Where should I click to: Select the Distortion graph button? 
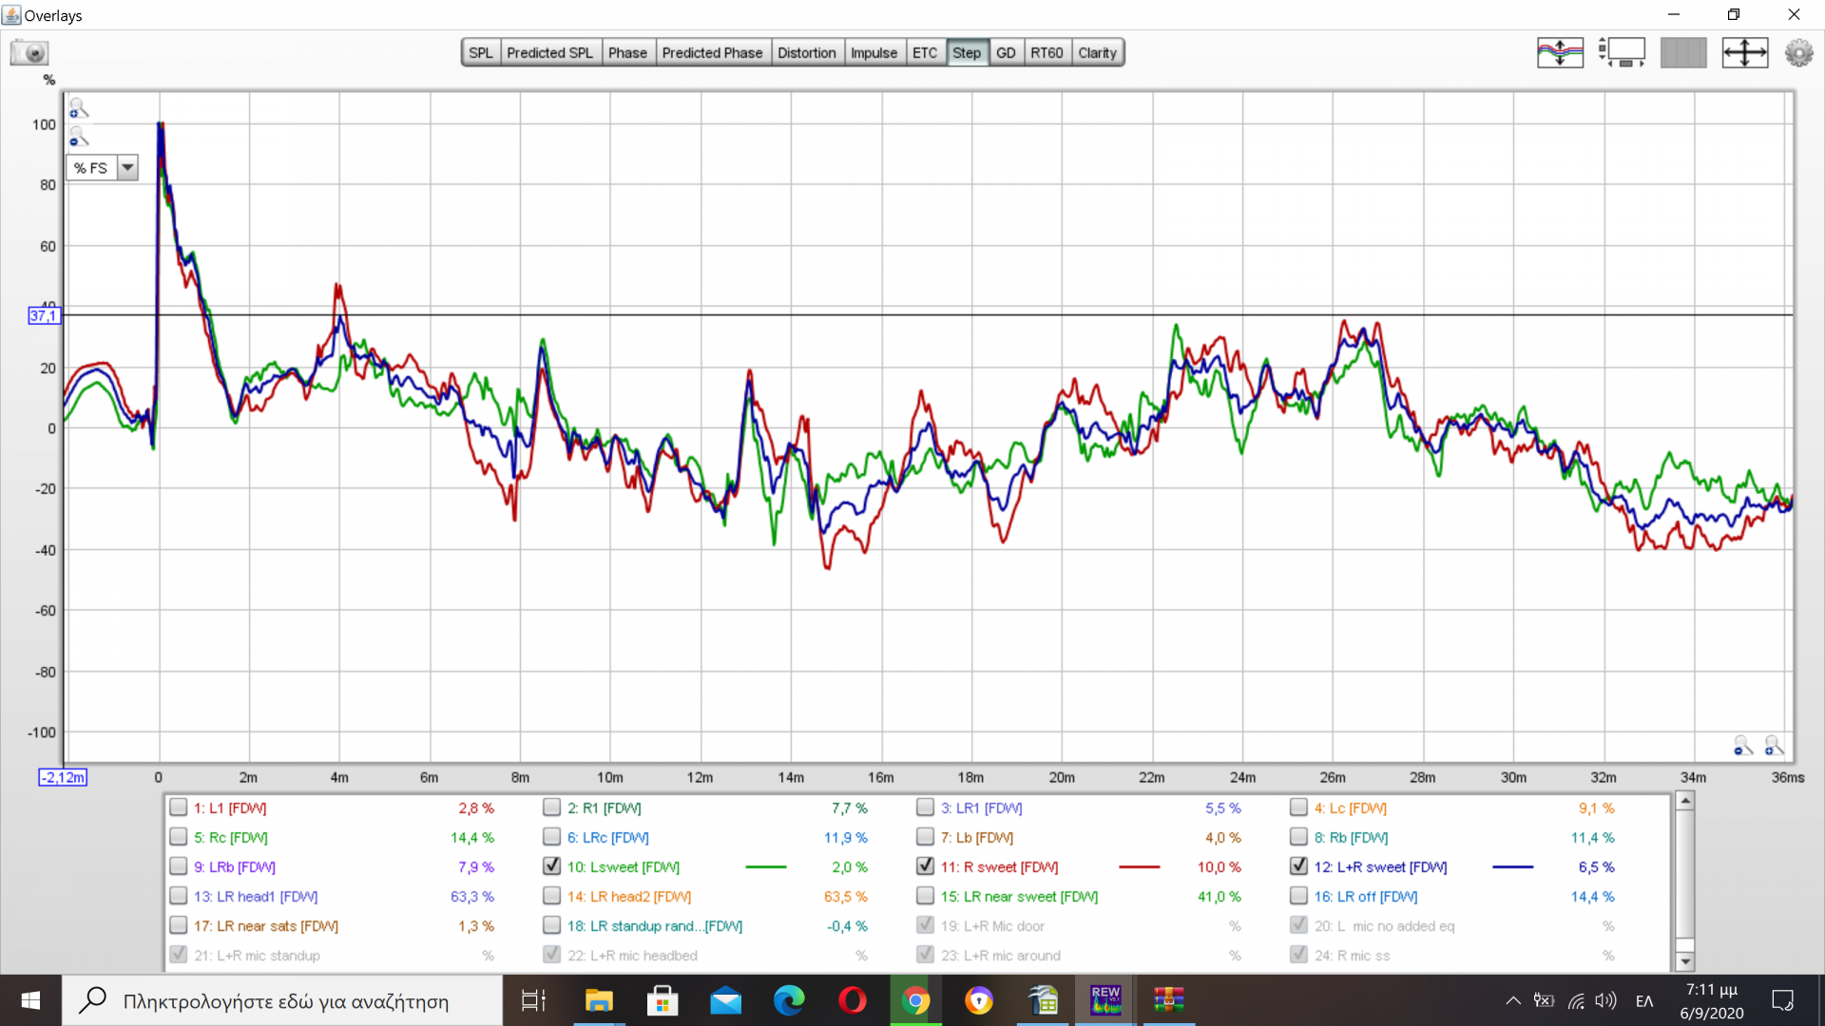click(x=806, y=52)
